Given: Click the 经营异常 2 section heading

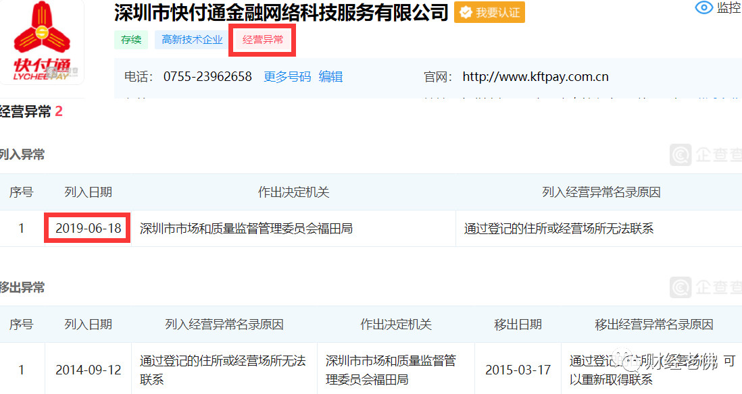Looking at the screenshot, I should [31, 111].
